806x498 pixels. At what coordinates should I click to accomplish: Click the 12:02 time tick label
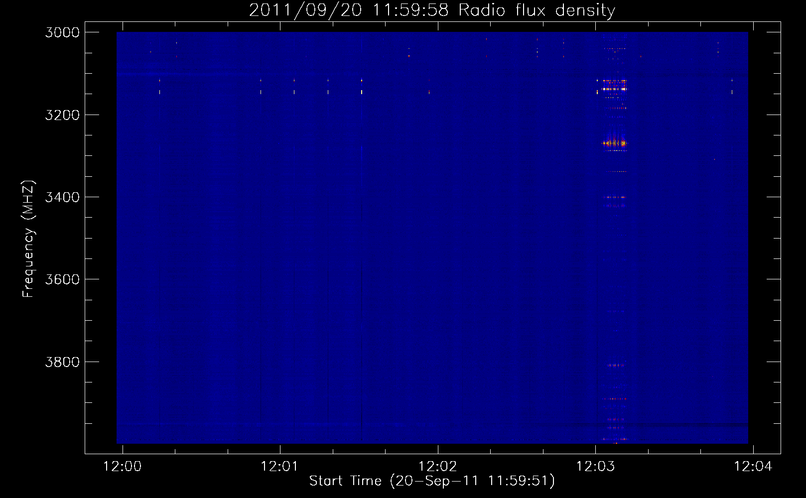(438, 467)
